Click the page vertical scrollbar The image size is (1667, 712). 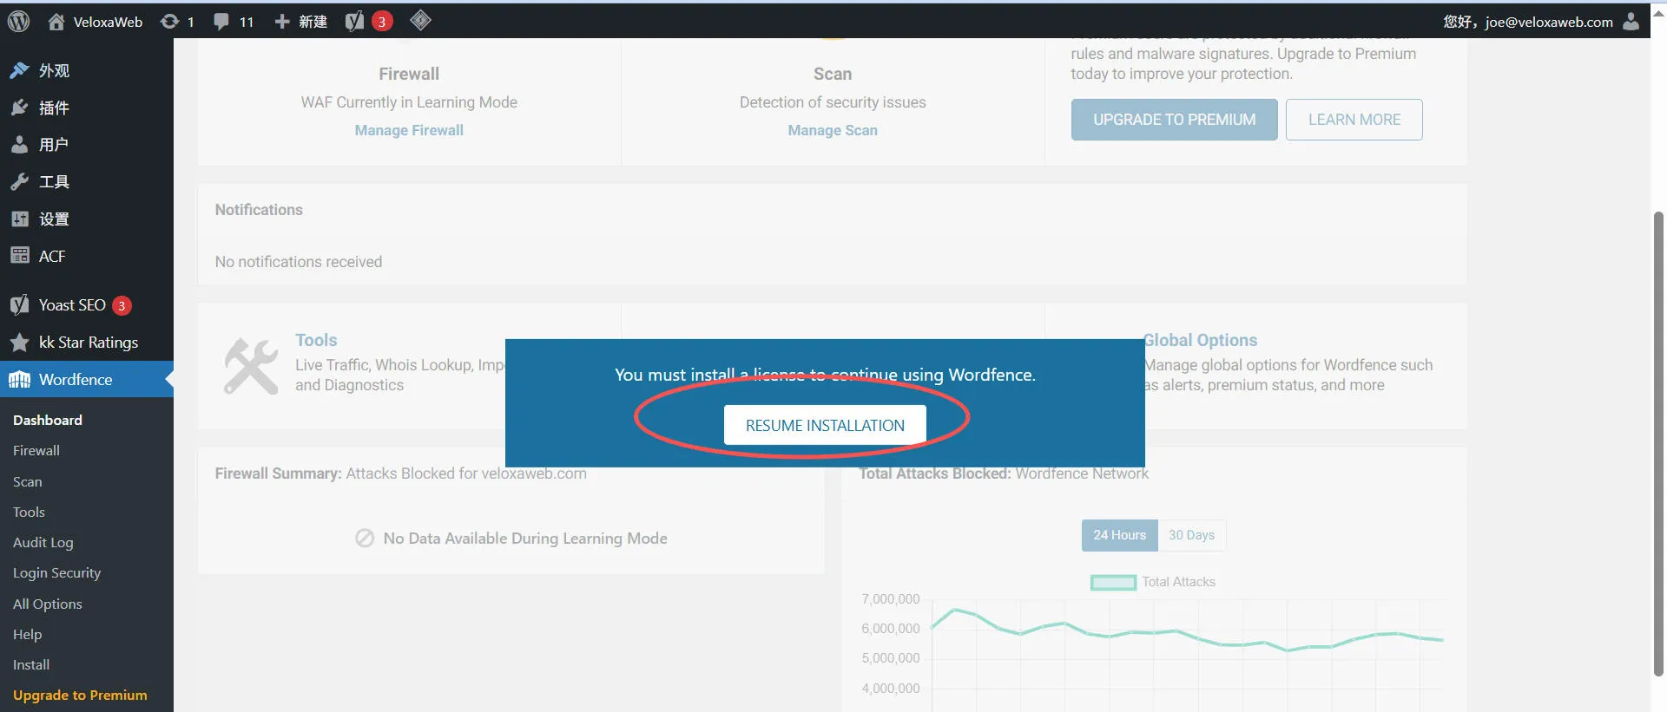1658,442
